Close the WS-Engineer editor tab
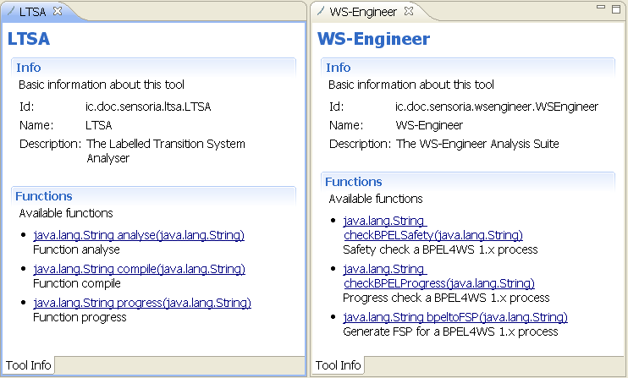Image resolution: width=628 pixels, height=378 pixels. [409, 11]
